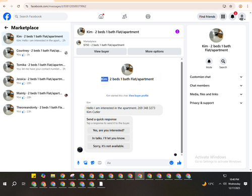This screenshot has width=252, height=196.
Task: Click the volume icon in system tray
Action: coord(225,184)
